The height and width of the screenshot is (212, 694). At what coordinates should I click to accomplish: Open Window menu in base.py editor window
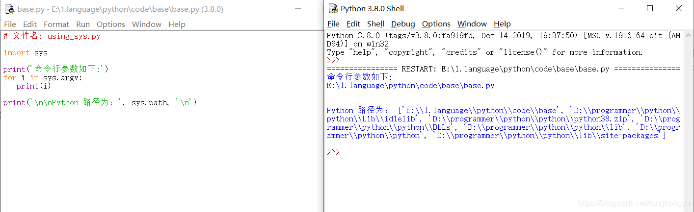[x=147, y=24]
